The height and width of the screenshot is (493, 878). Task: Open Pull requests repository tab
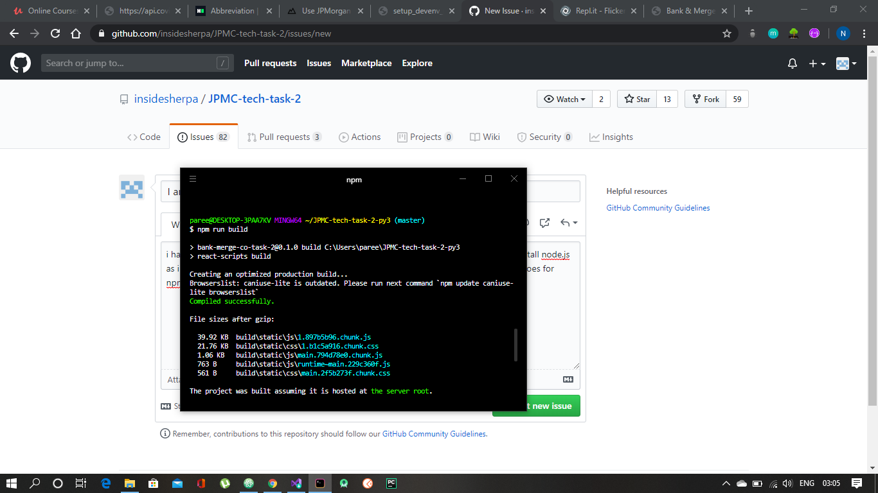[x=284, y=137]
